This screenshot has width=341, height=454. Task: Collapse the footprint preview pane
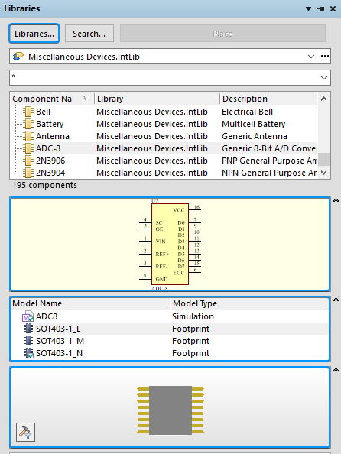336,370
